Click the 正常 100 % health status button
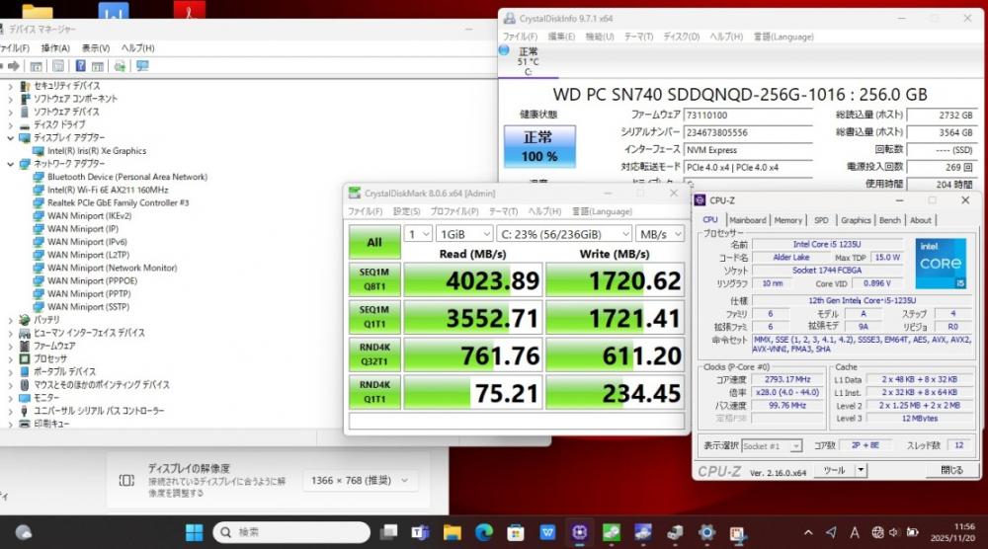Image resolution: width=988 pixels, height=549 pixels. (539, 147)
